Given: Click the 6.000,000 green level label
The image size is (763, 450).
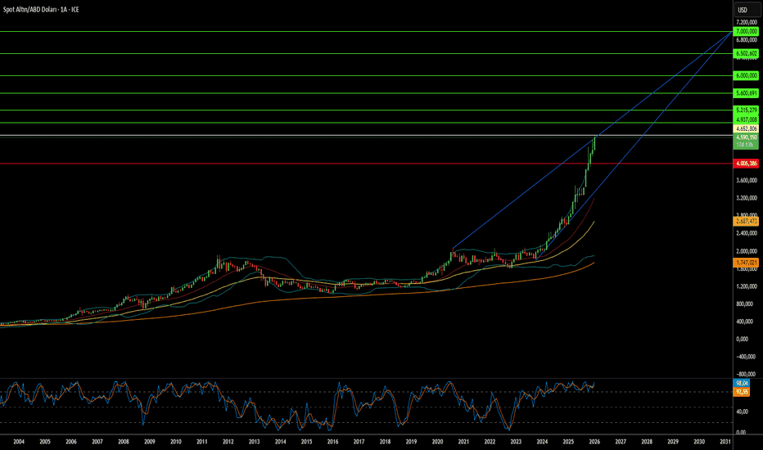Looking at the screenshot, I should pos(746,75).
